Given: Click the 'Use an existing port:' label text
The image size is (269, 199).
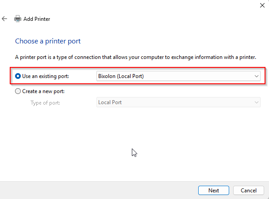Looking at the screenshot, I should (x=46, y=76).
